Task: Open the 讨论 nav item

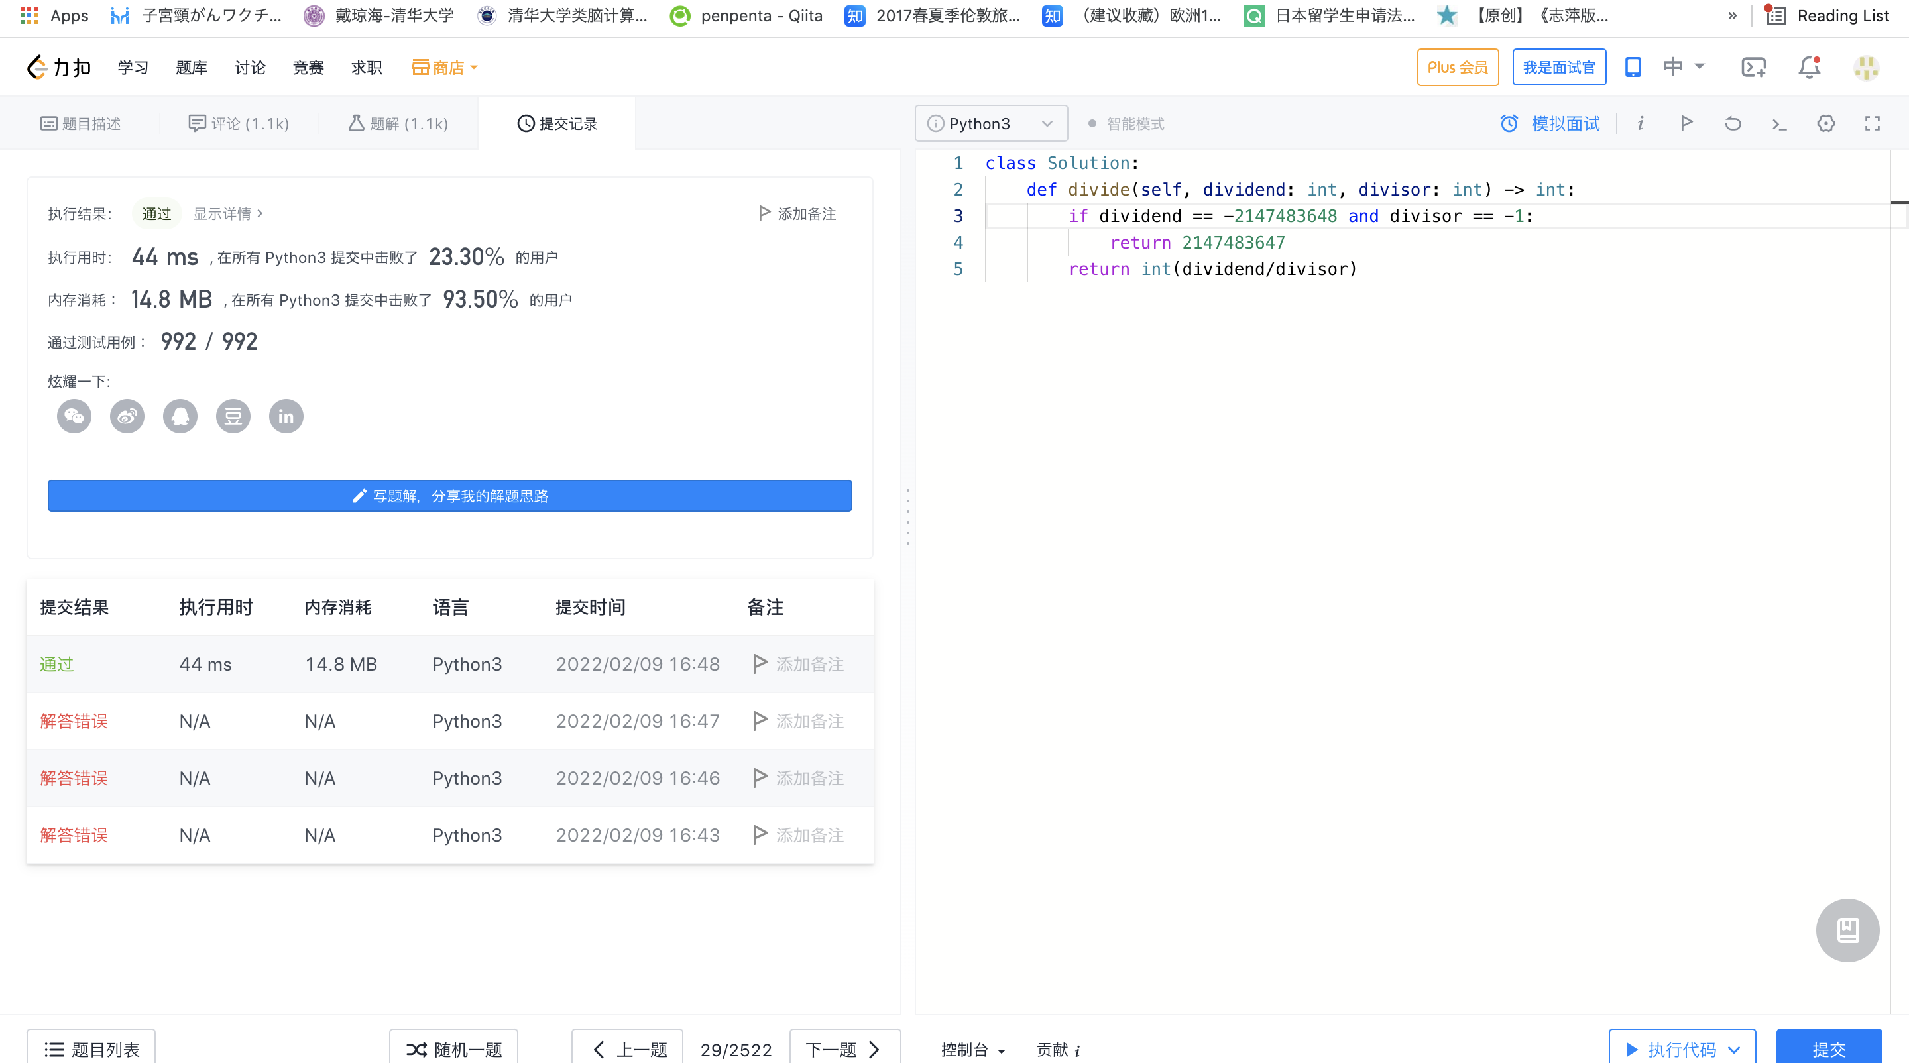Action: [250, 68]
